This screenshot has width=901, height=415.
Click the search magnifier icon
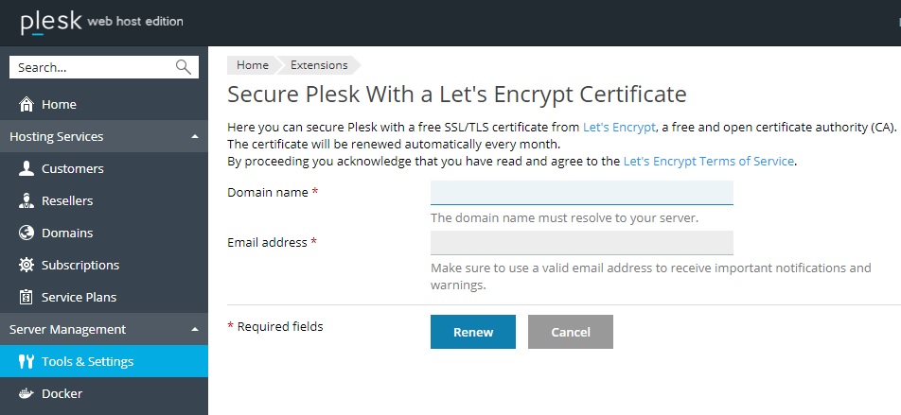point(184,67)
